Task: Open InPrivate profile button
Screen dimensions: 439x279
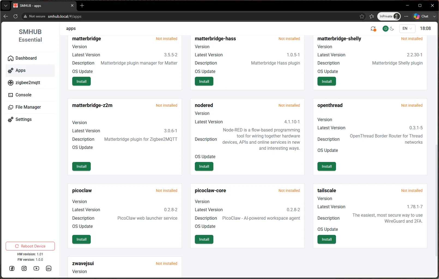Action: (x=389, y=16)
